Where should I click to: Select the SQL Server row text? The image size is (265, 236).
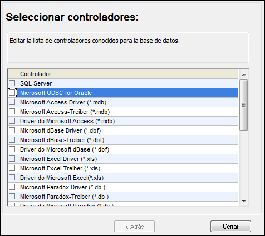click(36, 83)
